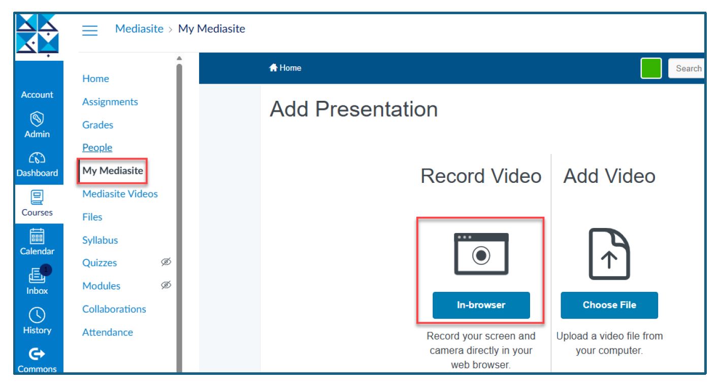Collapse the course menu with hamburger icon
Screen dimensions: 720x386
[x=90, y=30]
